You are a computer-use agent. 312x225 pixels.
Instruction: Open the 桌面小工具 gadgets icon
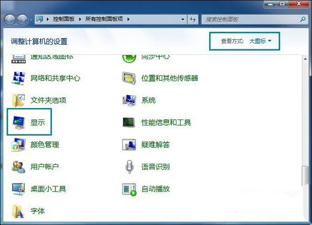click(18, 189)
